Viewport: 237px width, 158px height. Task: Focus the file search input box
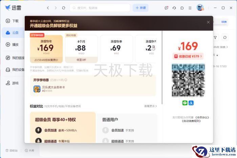pyautogui.click(x=100, y=8)
